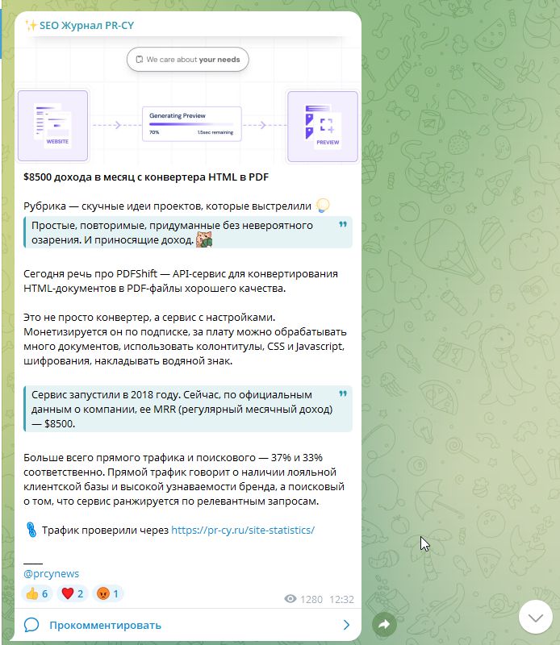Click the speech bubble comment icon
The width and height of the screenshot is (560, 645).
(x=31, y=625)
